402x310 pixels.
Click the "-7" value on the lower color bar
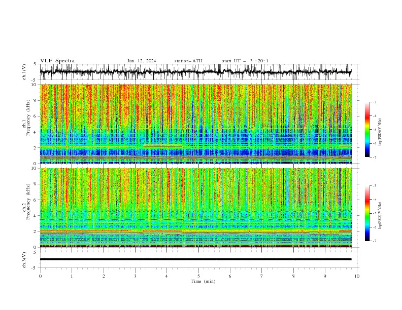374,241
